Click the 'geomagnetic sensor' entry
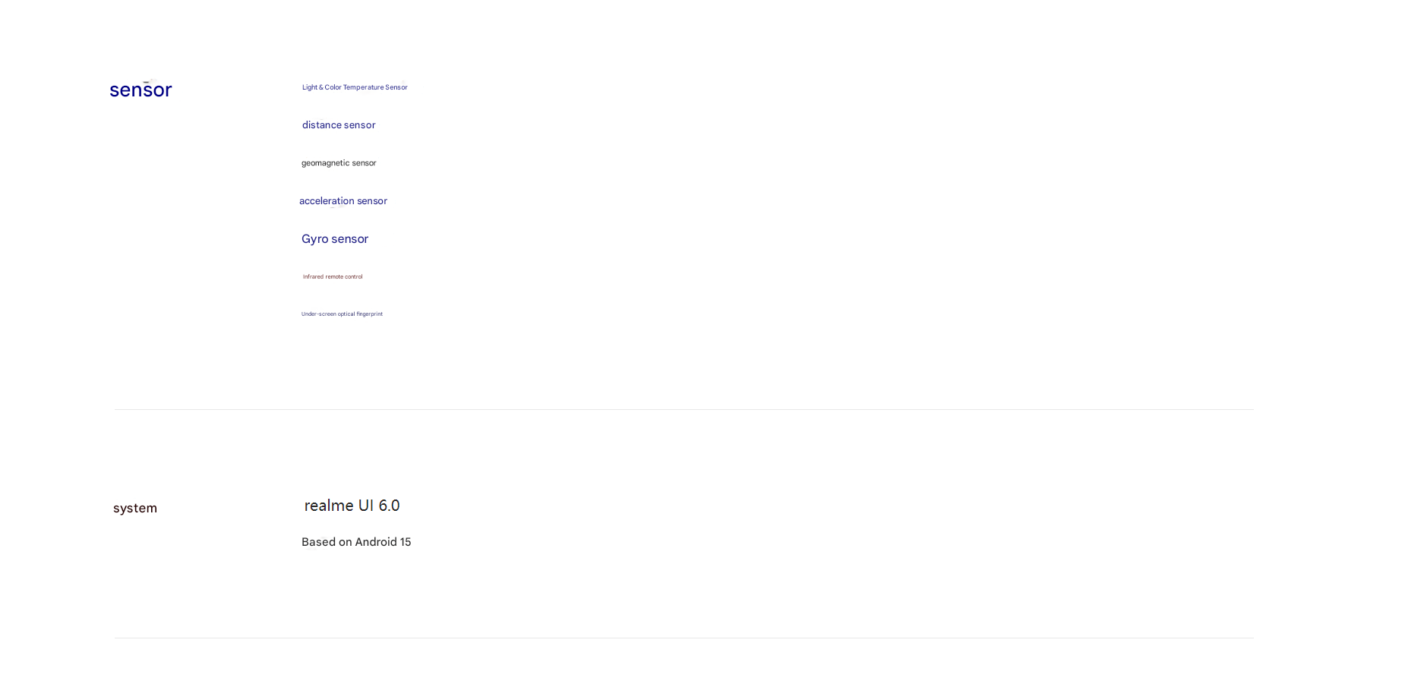Viewport: 1405px width, 687px height. tap(339, 163)
